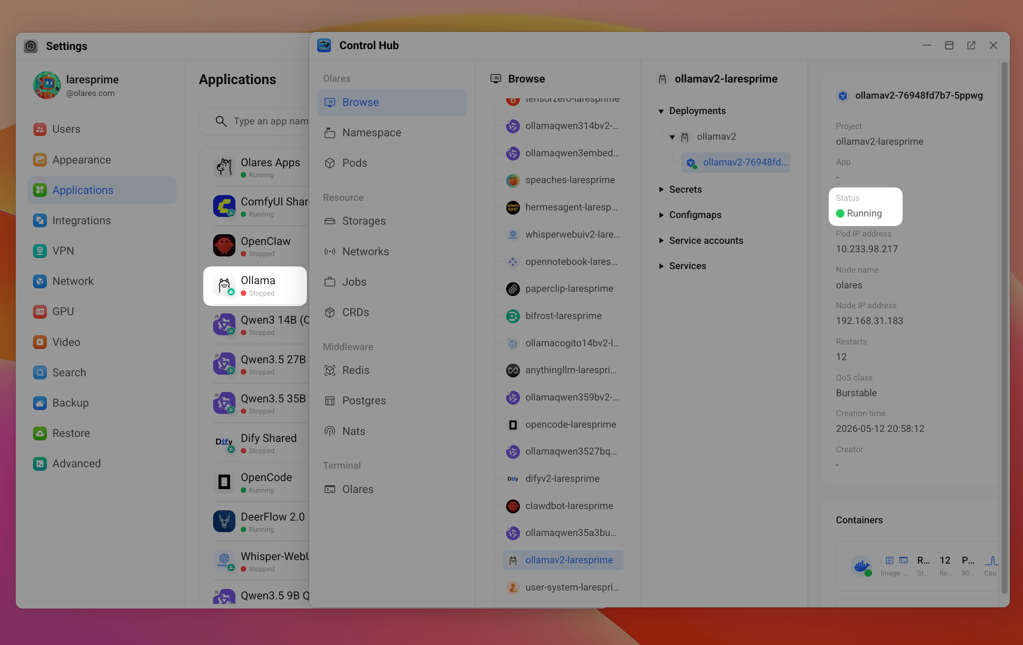This screenshot has width=1023, height=645.
Task: Collapse the ollamav2 deployment node
Action: pos(672,137)
